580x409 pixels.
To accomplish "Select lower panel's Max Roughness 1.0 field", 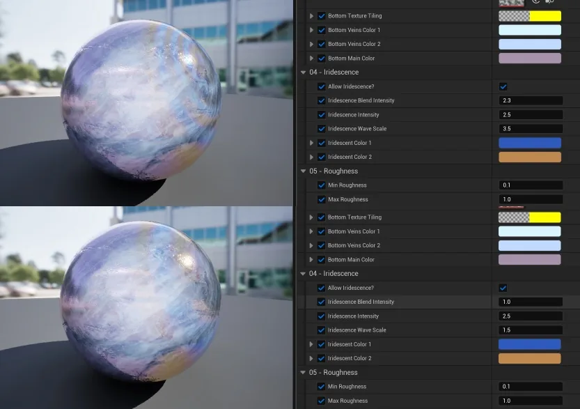I will (531, 401).
